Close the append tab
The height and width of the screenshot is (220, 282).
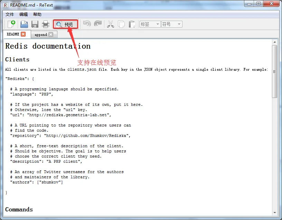coord(51,34)
